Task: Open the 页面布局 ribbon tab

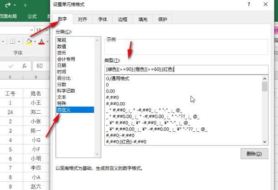Action: pos(8,16)
